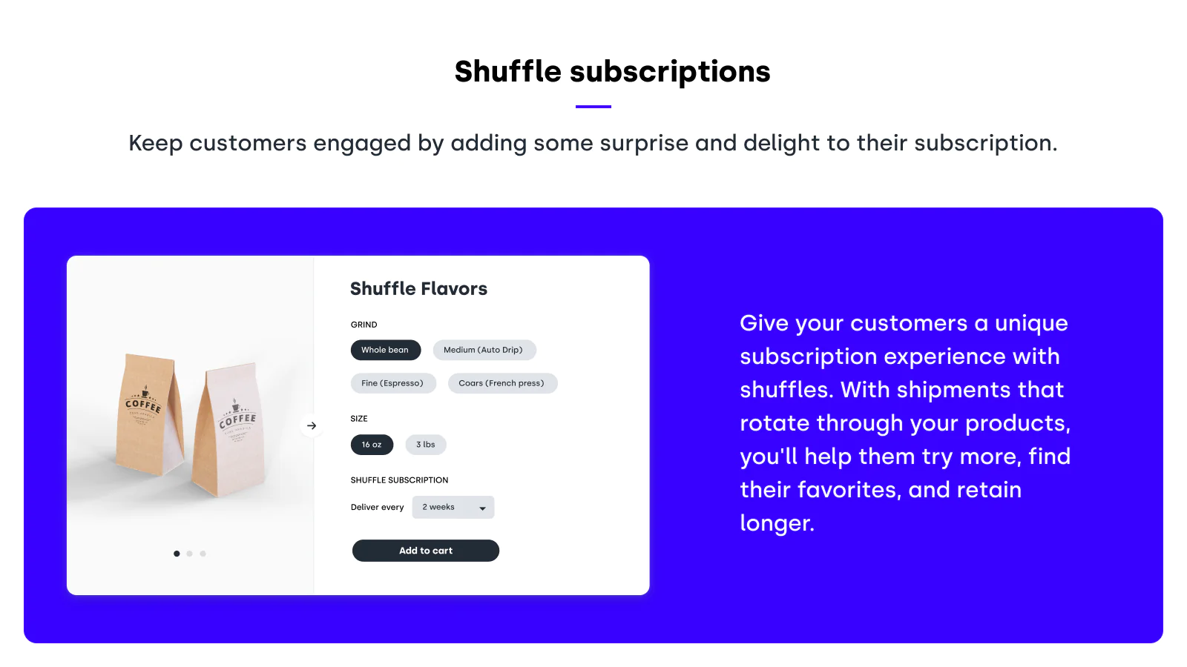Click the next image arrow on carousel
Image resolution: width=1187 pixels, height=667 pixels.
click(312, 425)
